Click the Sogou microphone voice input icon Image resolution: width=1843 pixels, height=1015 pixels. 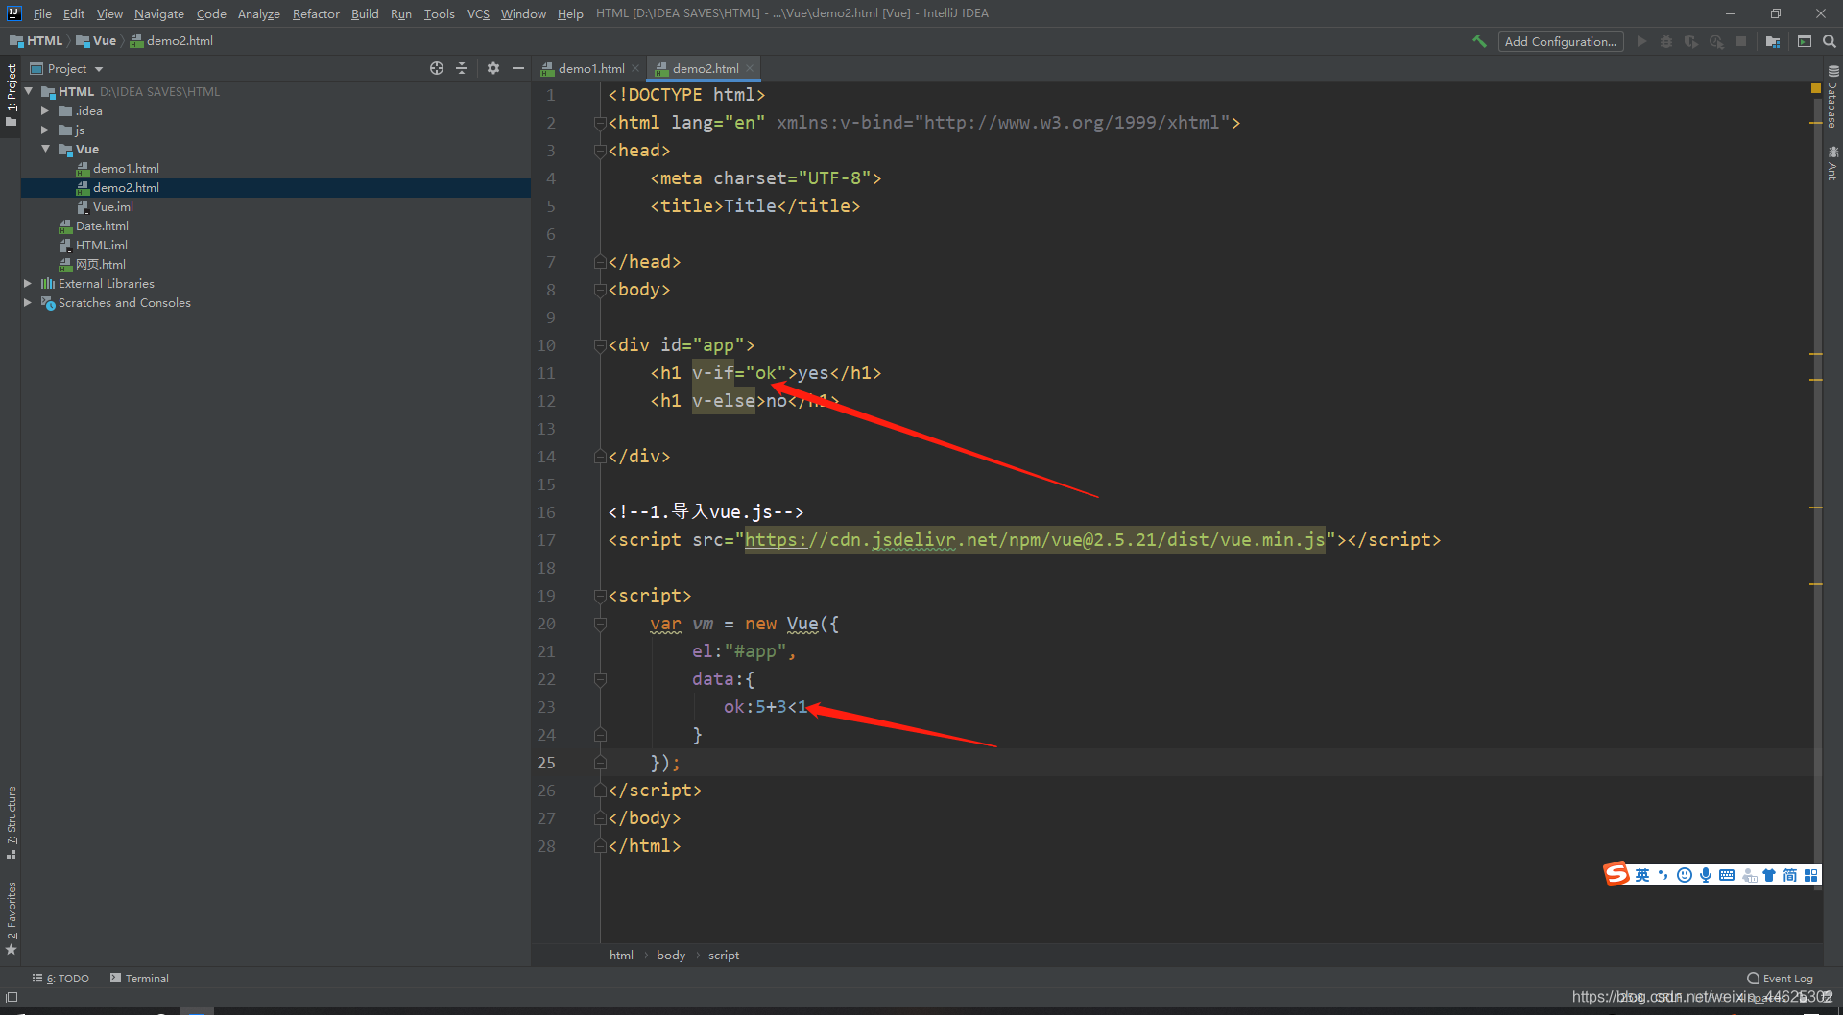click(x=1706, y=875)
